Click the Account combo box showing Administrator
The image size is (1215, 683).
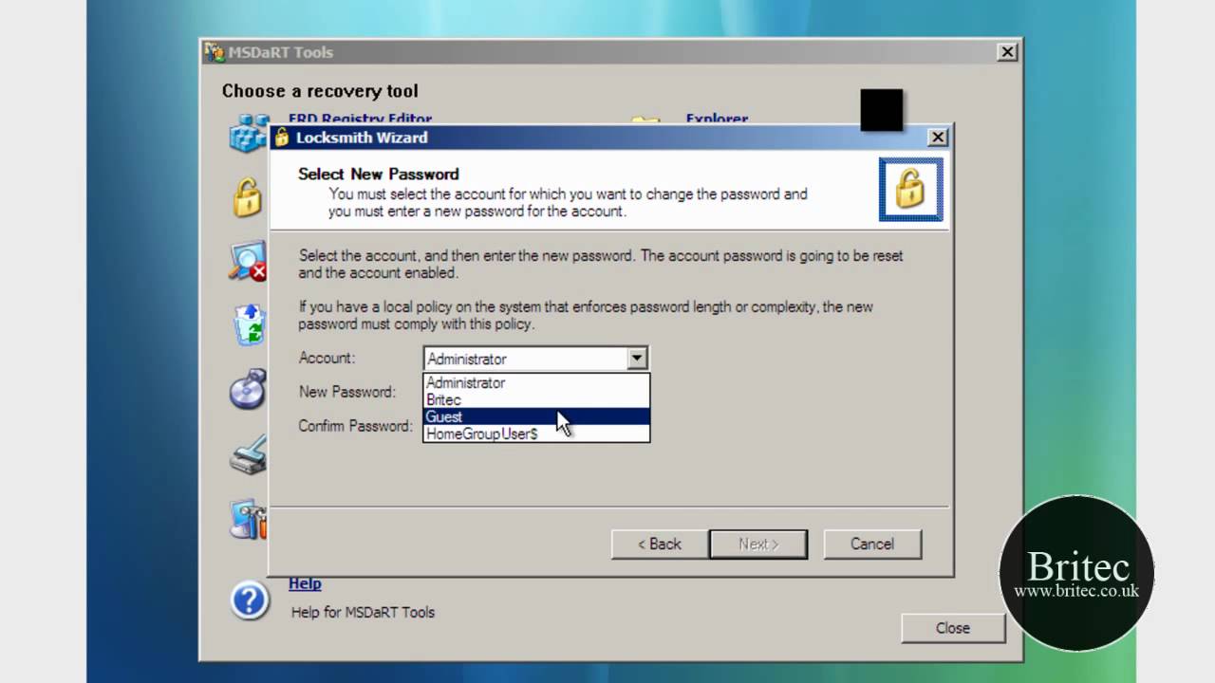click(535, 359)
